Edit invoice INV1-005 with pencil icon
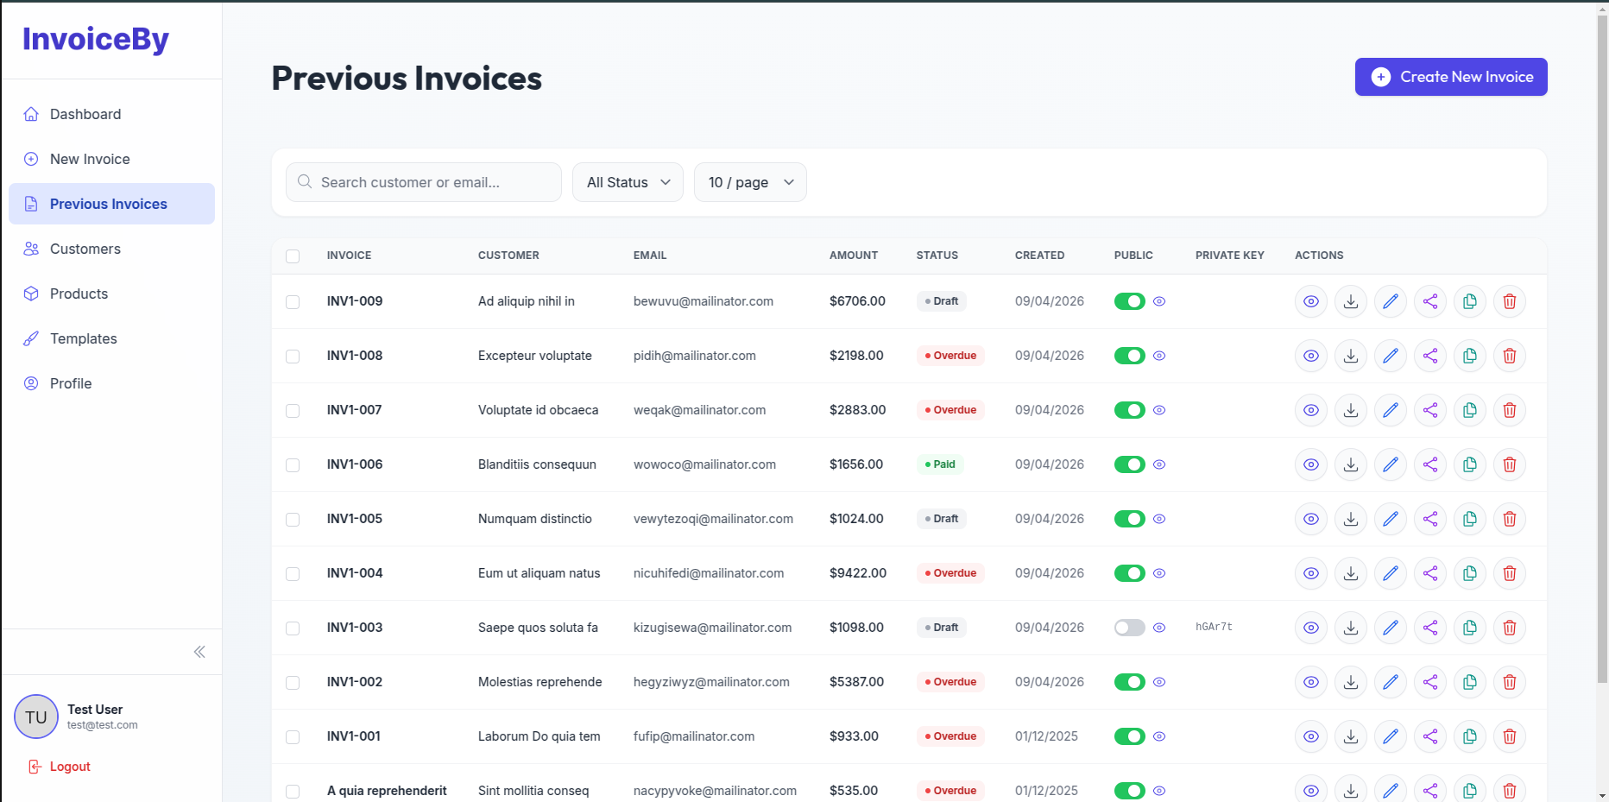The width and height of the screenshot is (1609, 802). point(1391,519)
